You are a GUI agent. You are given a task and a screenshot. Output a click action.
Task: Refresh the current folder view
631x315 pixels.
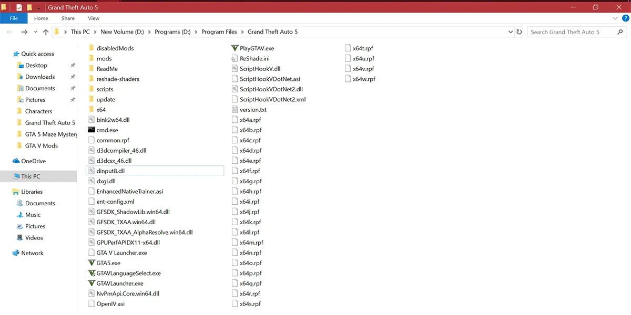[x=520, y=32]
